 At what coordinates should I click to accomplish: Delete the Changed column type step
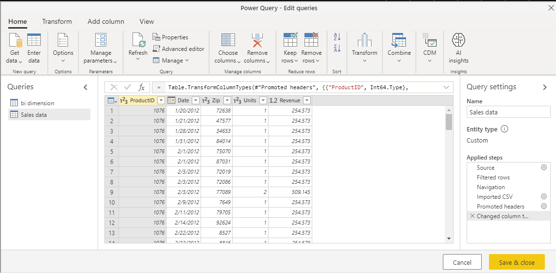pos(472,216)
